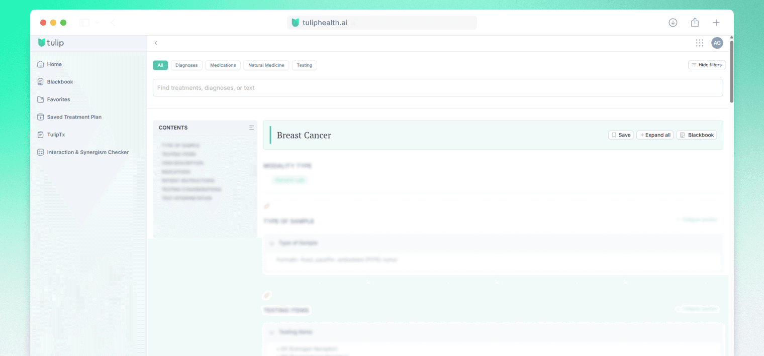Toggle the Contents panel menu icon
This screenshot has height=356, width=764.
coord(251,128)
